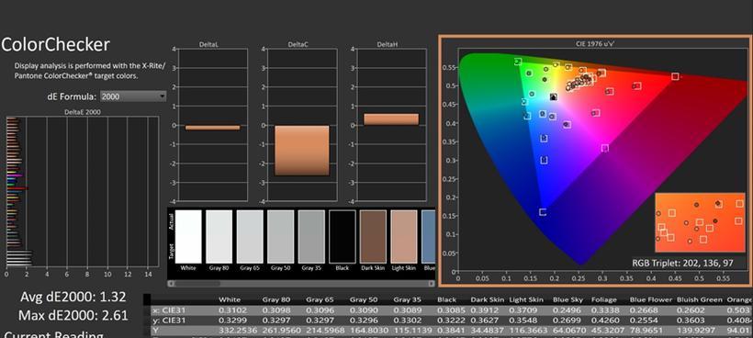This screenshot has width=753, height=338.
Task: Click the Gray 80 column header in table
Action: (275, 299)
